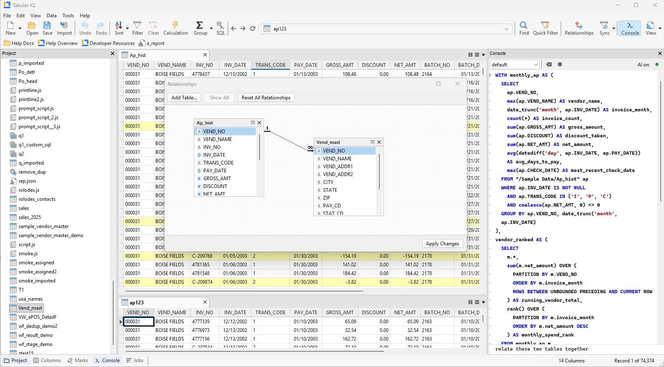Open ap123 pane options dropdown arrow
The height and width of the screenshot is (367, 664).
click(x=483, y=302)
